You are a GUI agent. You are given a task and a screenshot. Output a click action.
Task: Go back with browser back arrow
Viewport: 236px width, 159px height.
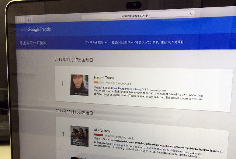[x=18, y=20]
